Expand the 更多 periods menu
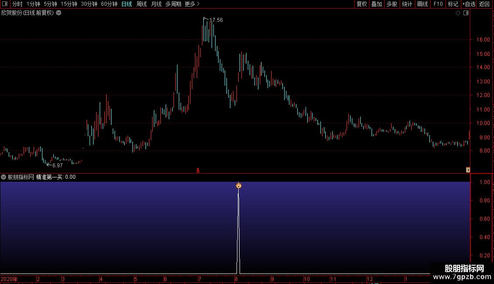494x284 pixels. [192, 4]
